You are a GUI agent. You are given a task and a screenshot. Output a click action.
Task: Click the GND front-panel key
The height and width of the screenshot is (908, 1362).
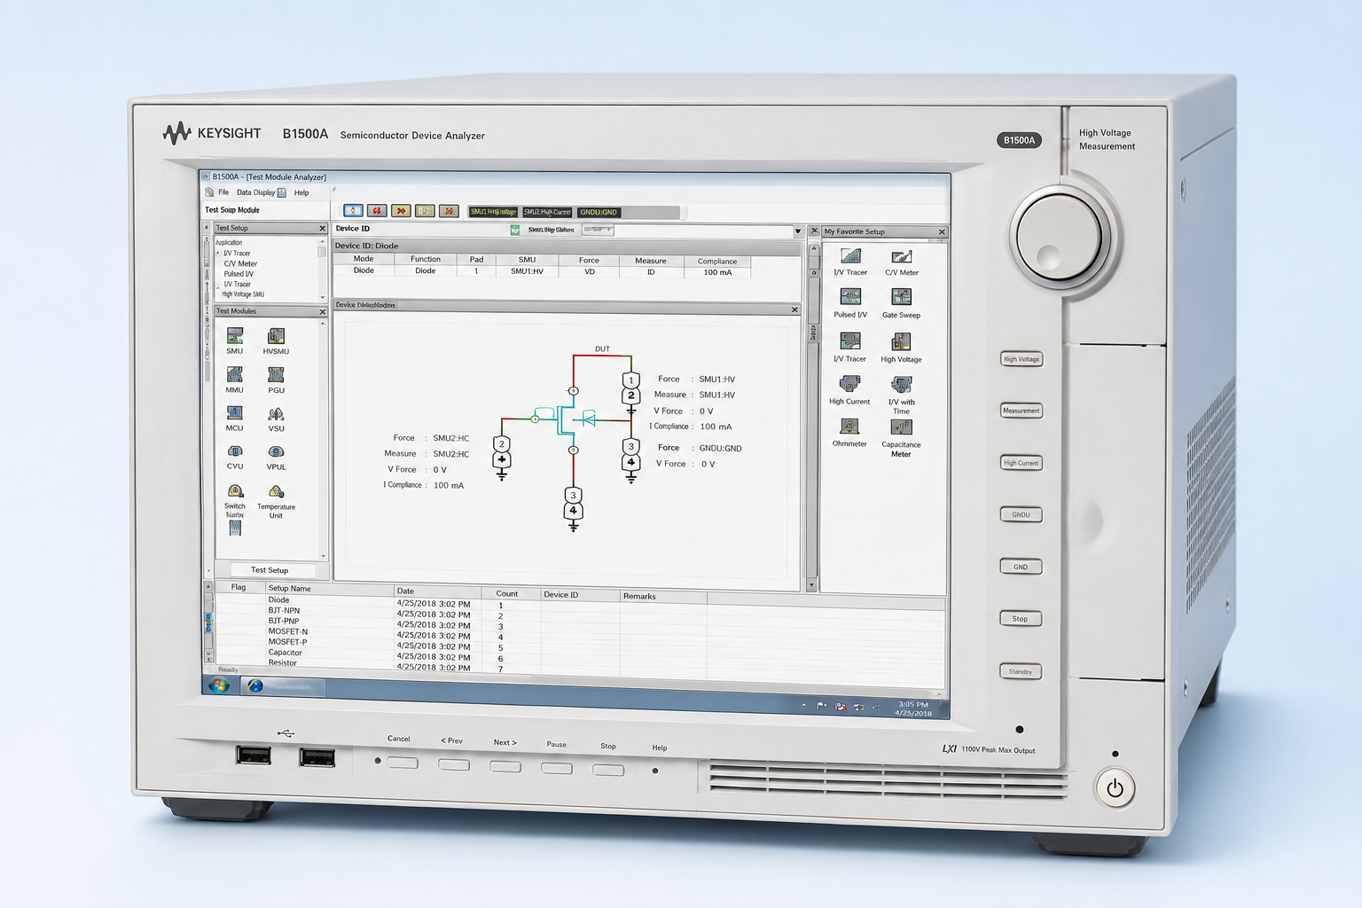click(1021, 567)
